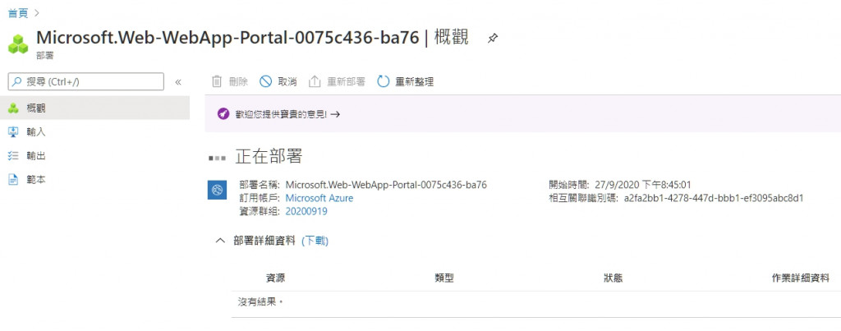Image resolution: width=841 pixels, height=331 pixels.
Task: Click the 範本 document icon in the sidebar
Action: coord(13,180)
